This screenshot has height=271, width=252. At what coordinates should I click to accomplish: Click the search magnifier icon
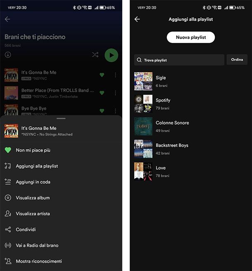(x=139, y=60)
